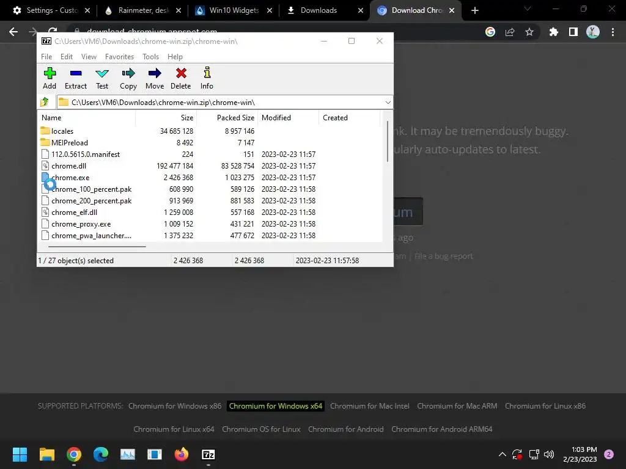Select the chrome_elf.dll file icon
The image size is (626, 469).
coord(45,212)
